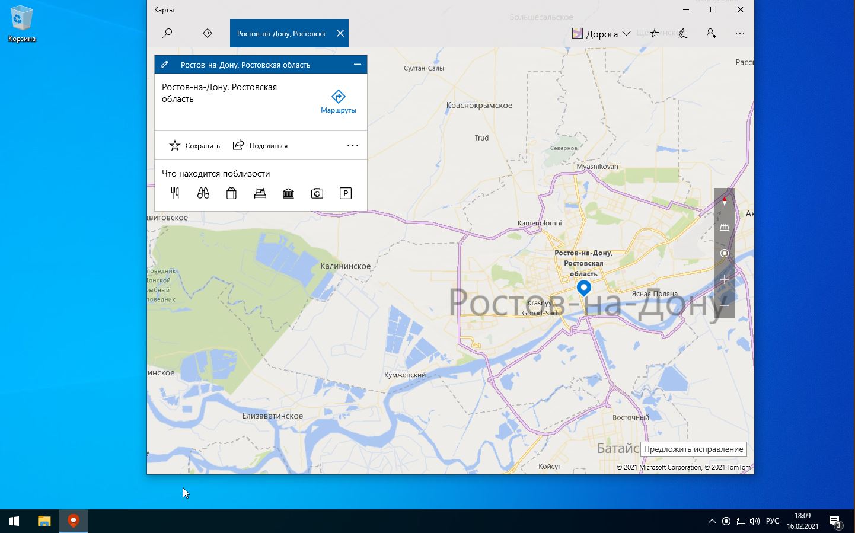Screen dimensions: 855x533
Task: Find nearby shopping bag icon
Action: 232,193
